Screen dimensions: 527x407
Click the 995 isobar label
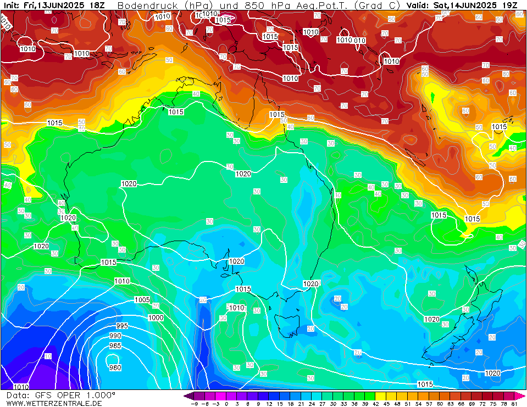click(x=121, y=326)
